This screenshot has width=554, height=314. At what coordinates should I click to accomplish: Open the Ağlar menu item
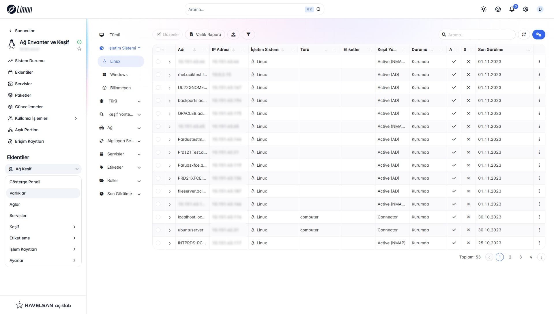point(15,204)
